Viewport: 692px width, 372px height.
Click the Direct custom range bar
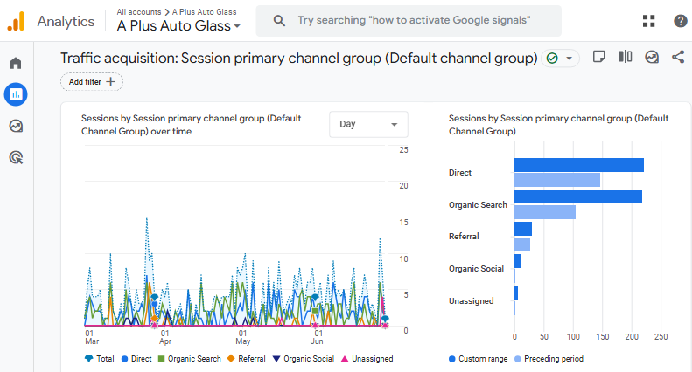point(578,165)
